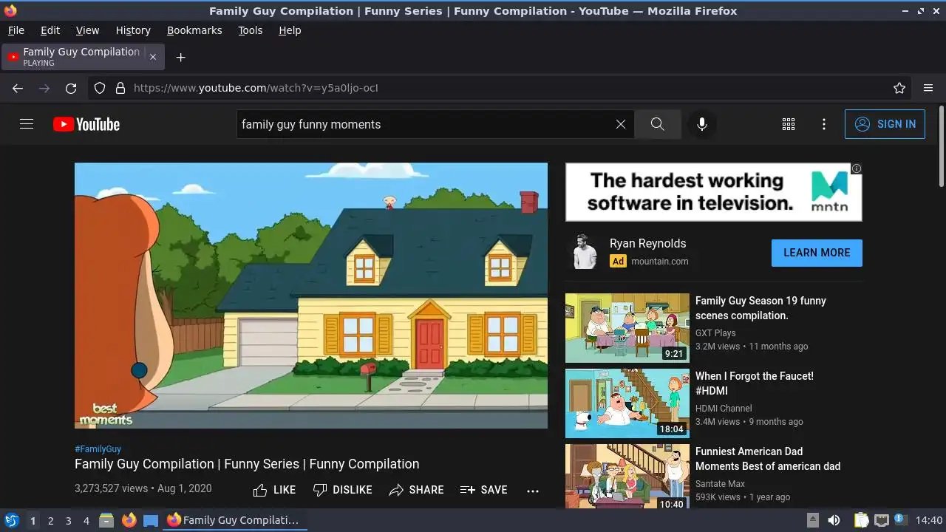Open the History menu
946x532 pixels.
pos(133,30)
